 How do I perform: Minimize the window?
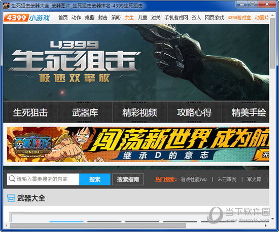(242, 4)
